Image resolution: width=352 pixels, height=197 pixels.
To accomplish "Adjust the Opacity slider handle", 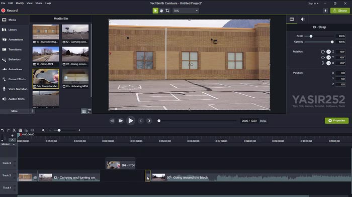I will click(x=332, y=42).
